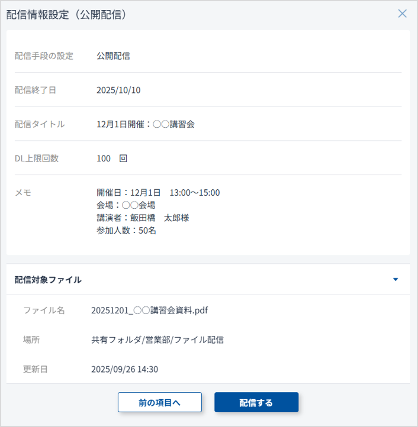The image size is (418, 427).
Task: Close the 配信情報設定 dialog
Action: click(x=402, y=14)
